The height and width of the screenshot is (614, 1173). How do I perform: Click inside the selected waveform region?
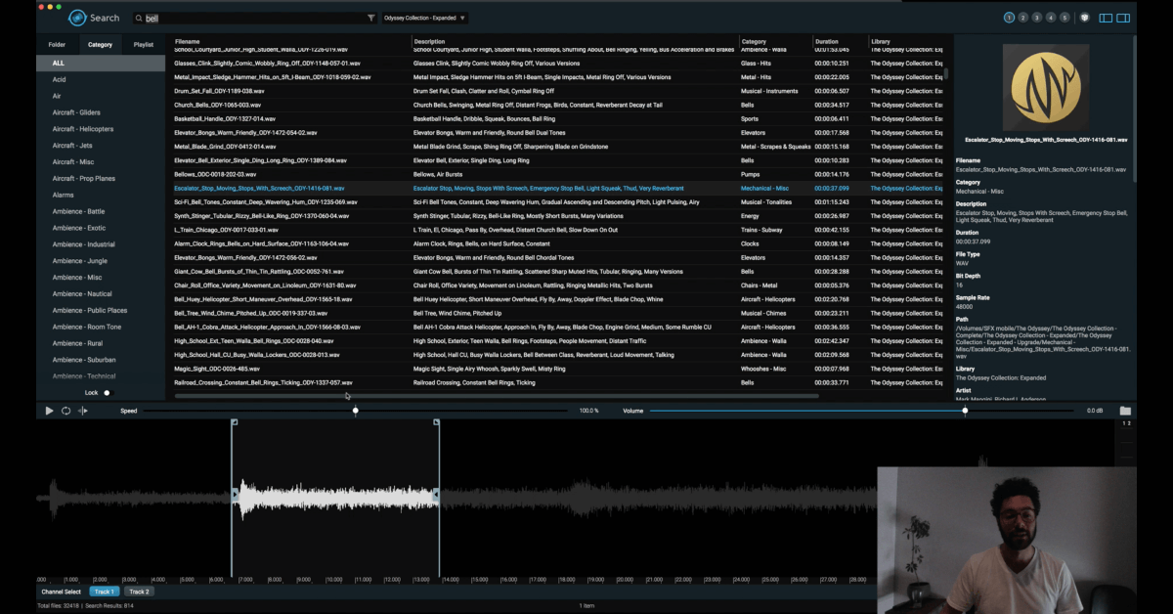click(335, 497)
